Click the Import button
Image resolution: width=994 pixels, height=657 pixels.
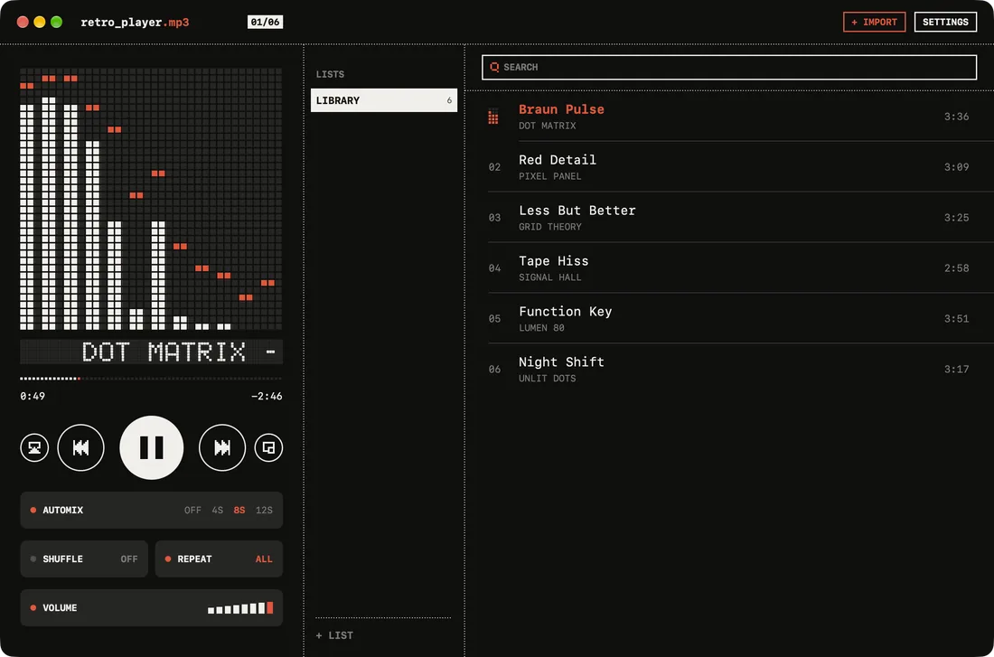click(x=874, y=23)
